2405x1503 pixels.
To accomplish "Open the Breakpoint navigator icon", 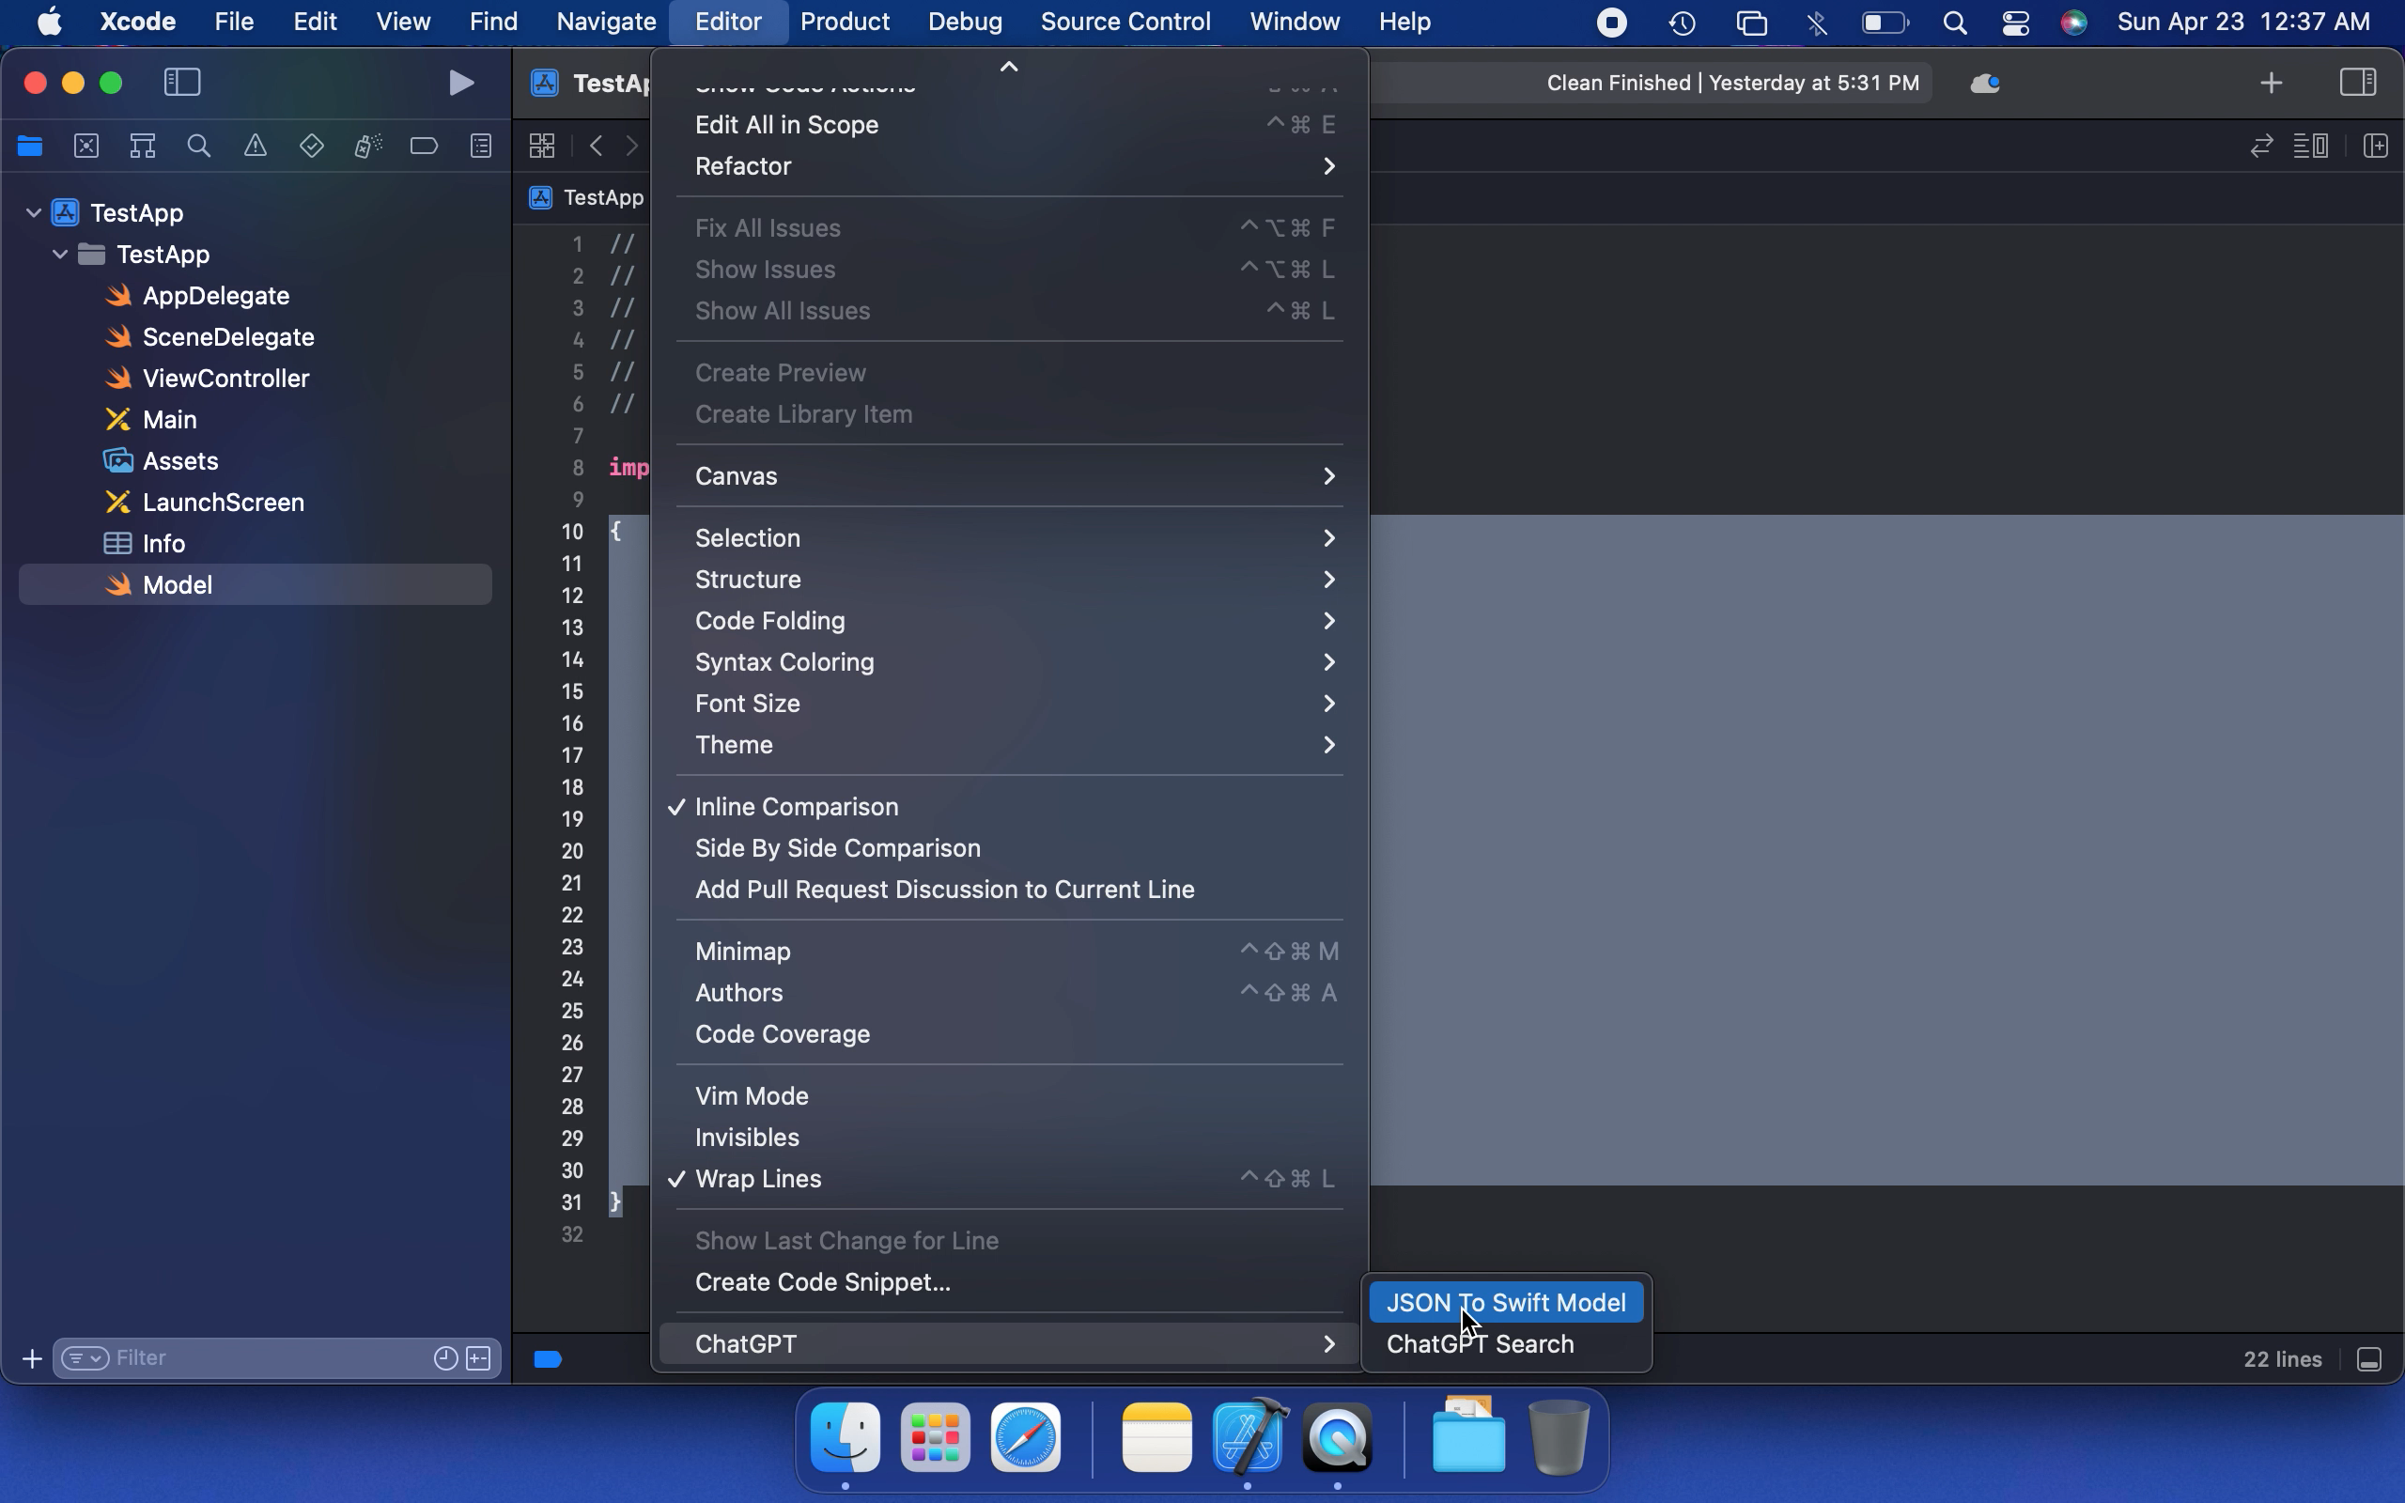I will [x=424, y=147].
